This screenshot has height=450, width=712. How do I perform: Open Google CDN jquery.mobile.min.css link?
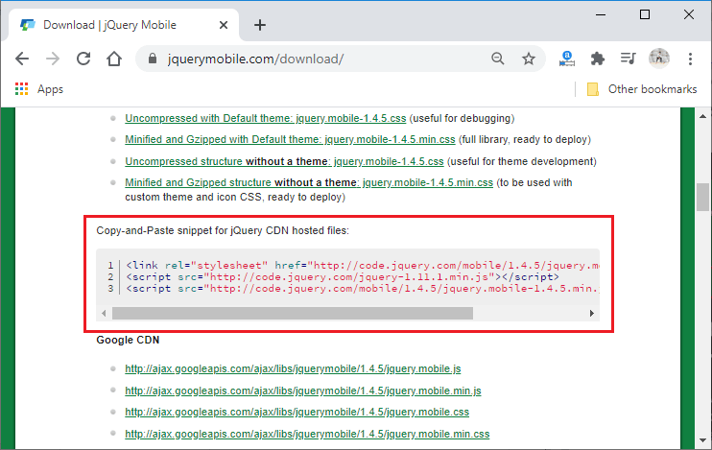(307, 434)
